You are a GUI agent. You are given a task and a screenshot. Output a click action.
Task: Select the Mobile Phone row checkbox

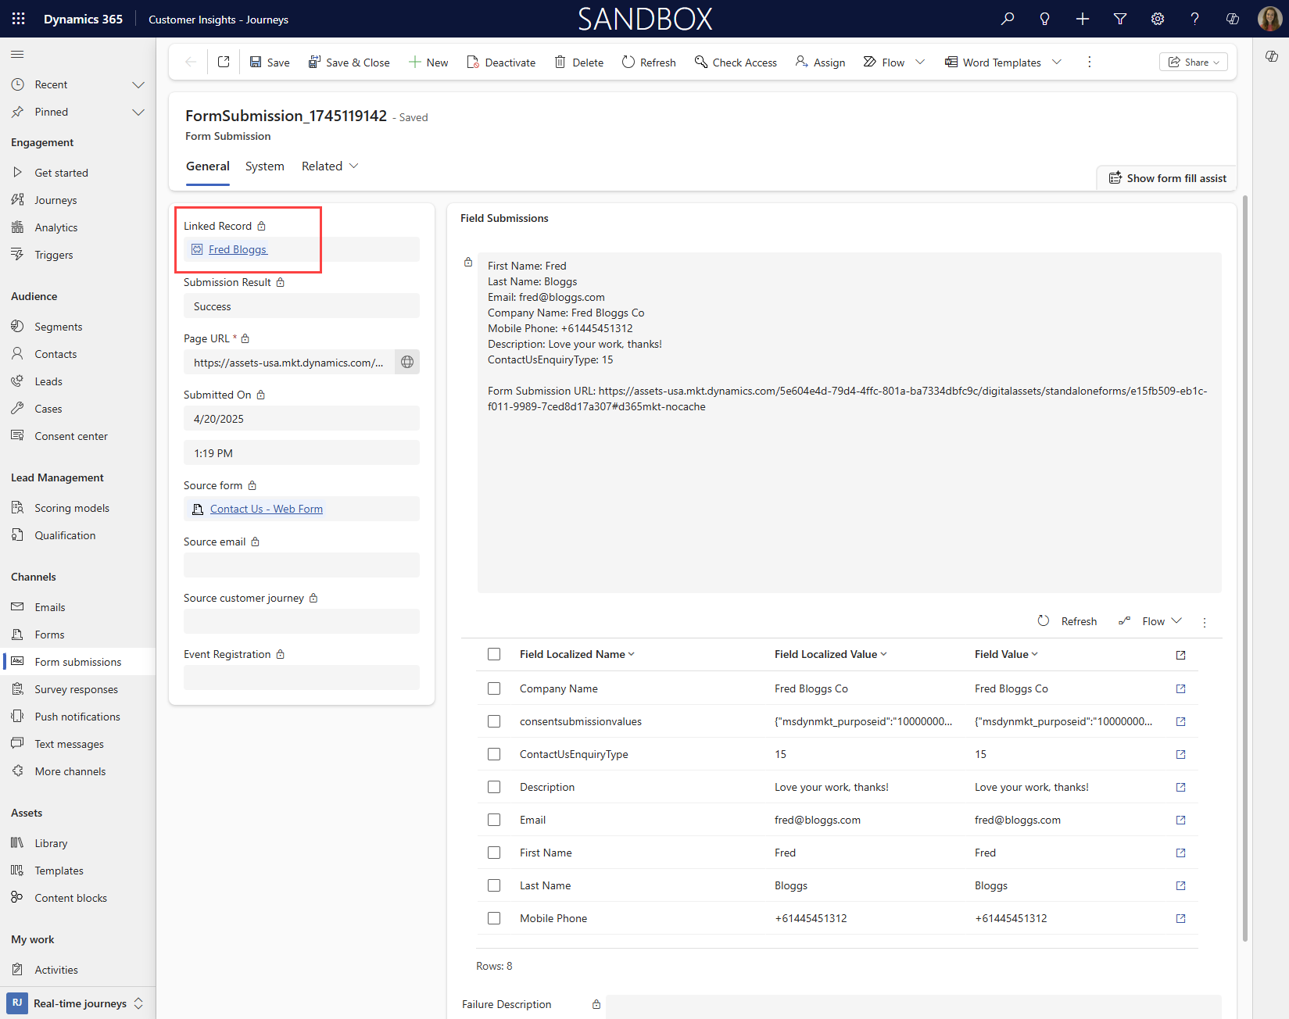tap(494, 918)
